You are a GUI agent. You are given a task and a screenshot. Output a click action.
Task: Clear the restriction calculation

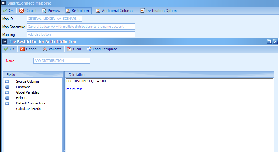click(x=74, y=49)
